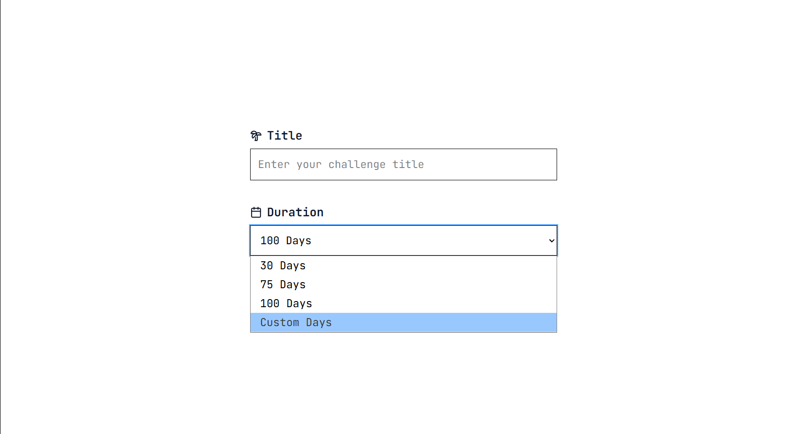This screenshot has width=811, height=434.
Task: Focus the challenge title input field
Action: [x=404, y=165]
